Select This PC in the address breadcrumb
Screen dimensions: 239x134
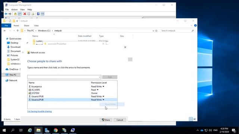(x=30, y=31)
